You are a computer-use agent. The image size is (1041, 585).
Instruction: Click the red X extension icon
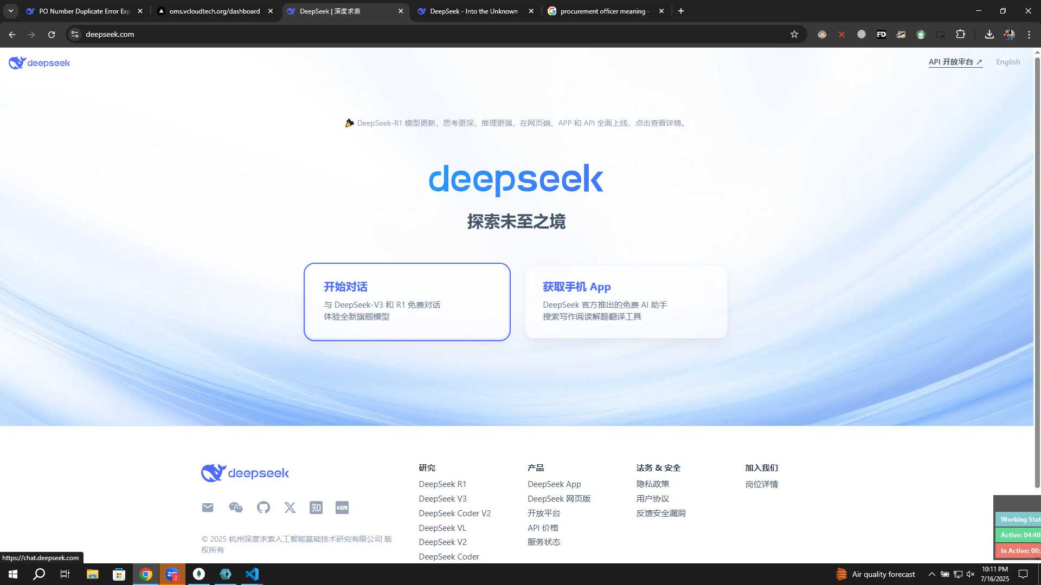841,34
